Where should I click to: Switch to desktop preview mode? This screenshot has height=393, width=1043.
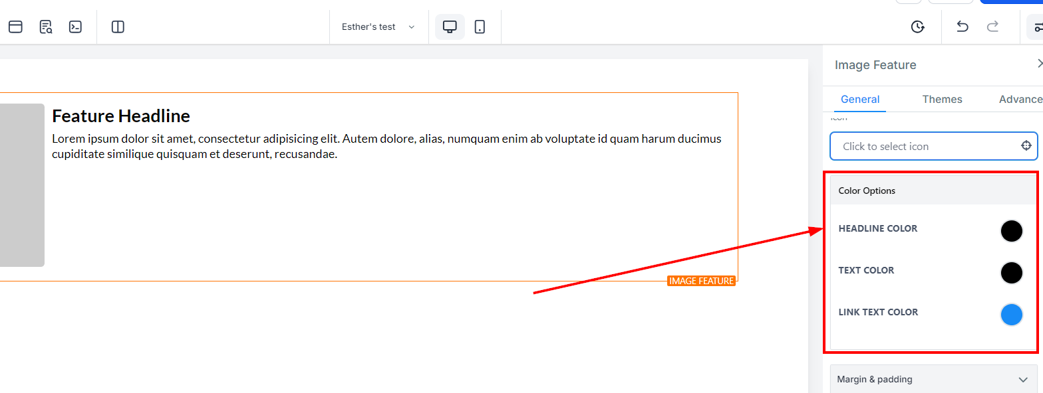click(x=450, y=27)
